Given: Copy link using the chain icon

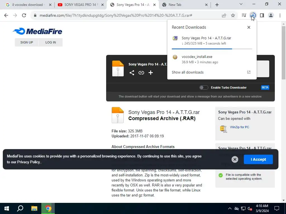Looking at the screenshot, I should click(x=141, y=73).
